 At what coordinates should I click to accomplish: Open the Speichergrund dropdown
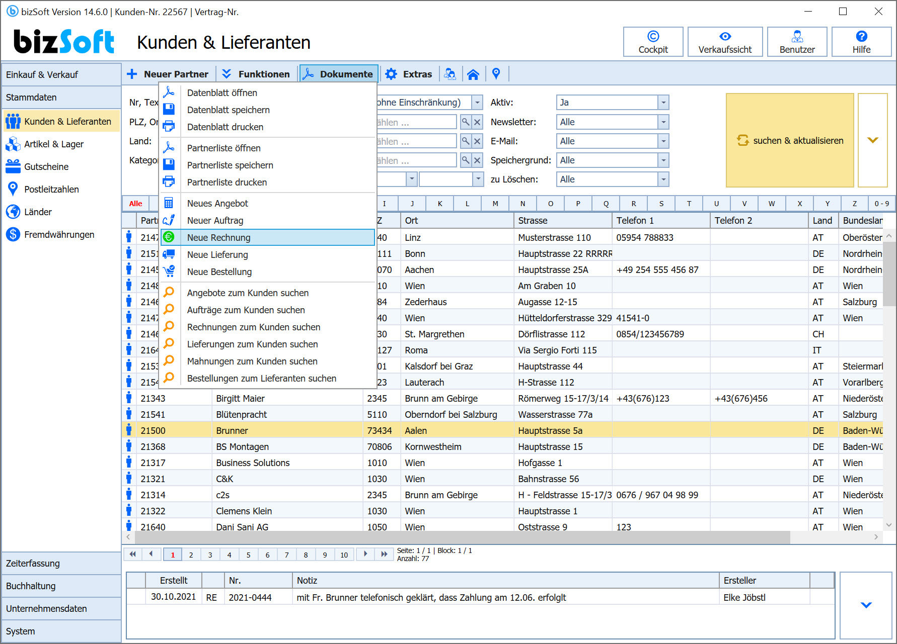[x=663, y=160]
